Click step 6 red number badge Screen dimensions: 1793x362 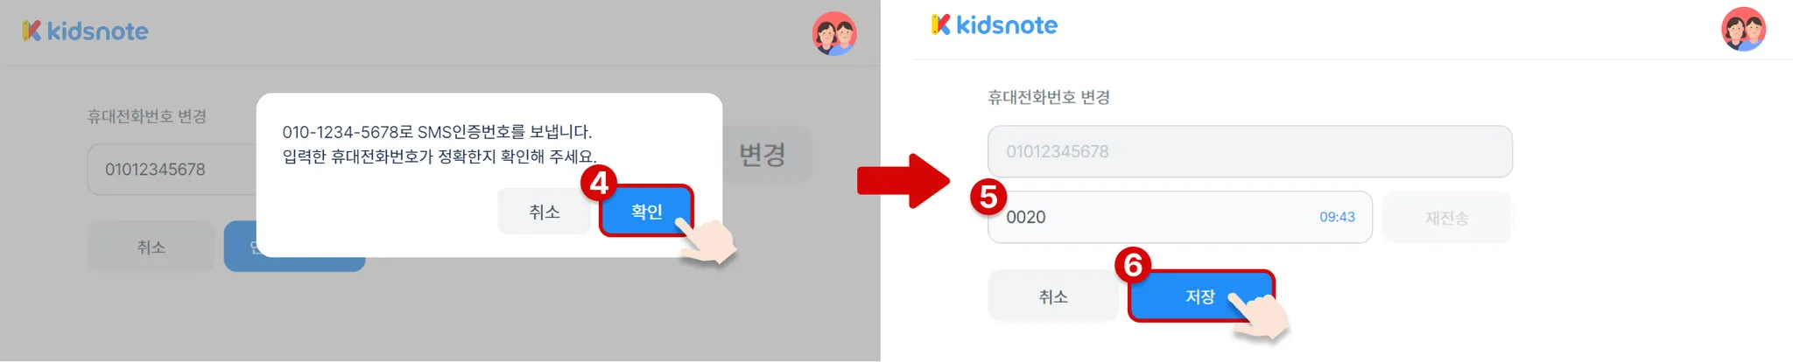coord(1133,264)
